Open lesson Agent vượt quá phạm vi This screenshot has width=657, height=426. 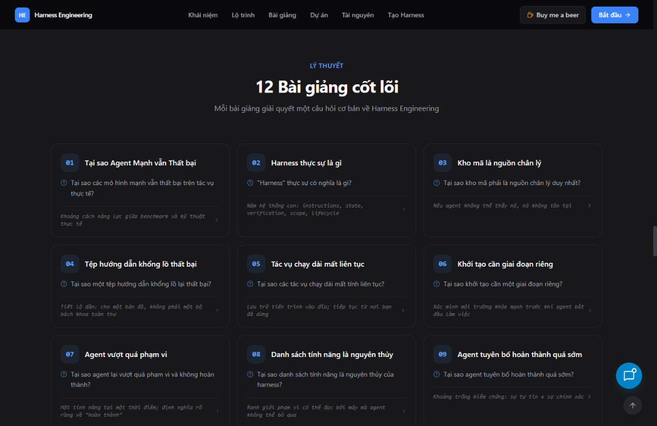(140, 381)
